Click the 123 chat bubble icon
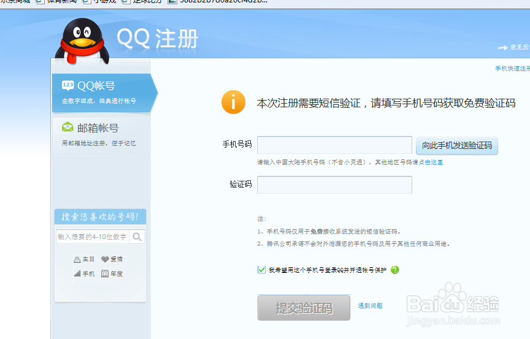Image resolution: width=530 pixels, height=339 pixels. 67,85
